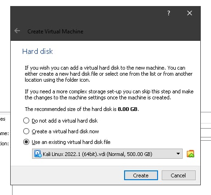Select "Use an existing virtual hard disk file"
Image resolution: width=211 pixels, height=195 pixels.
[x=26, y=142]
